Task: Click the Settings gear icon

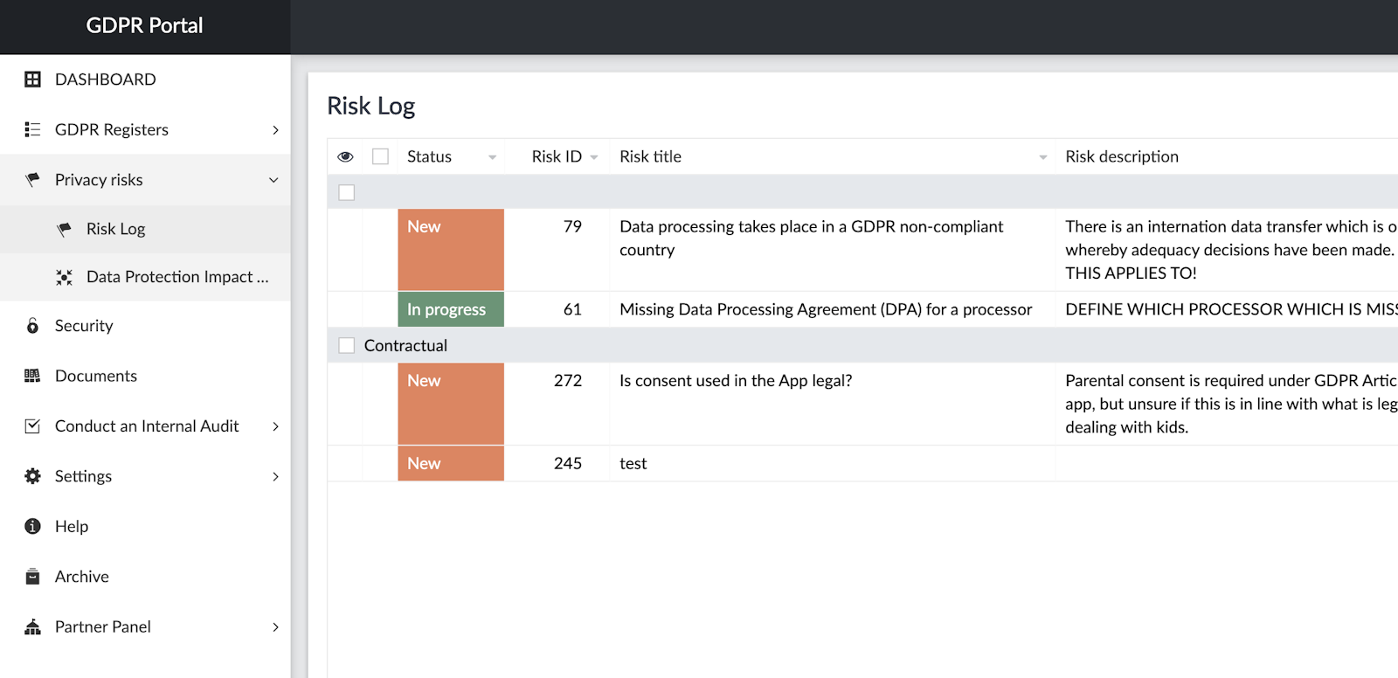Action: coord(32,476)
